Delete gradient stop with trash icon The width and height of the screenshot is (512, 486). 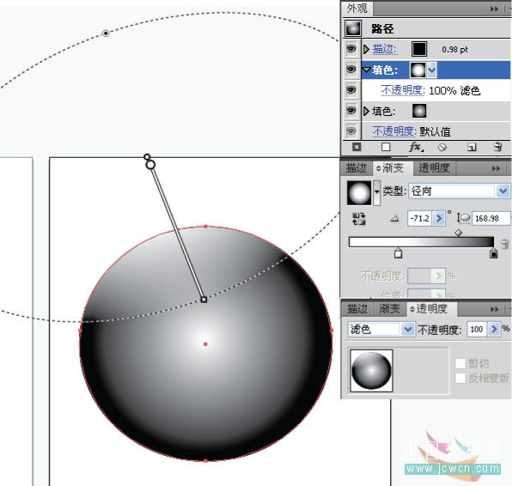(x=504, y=244)
